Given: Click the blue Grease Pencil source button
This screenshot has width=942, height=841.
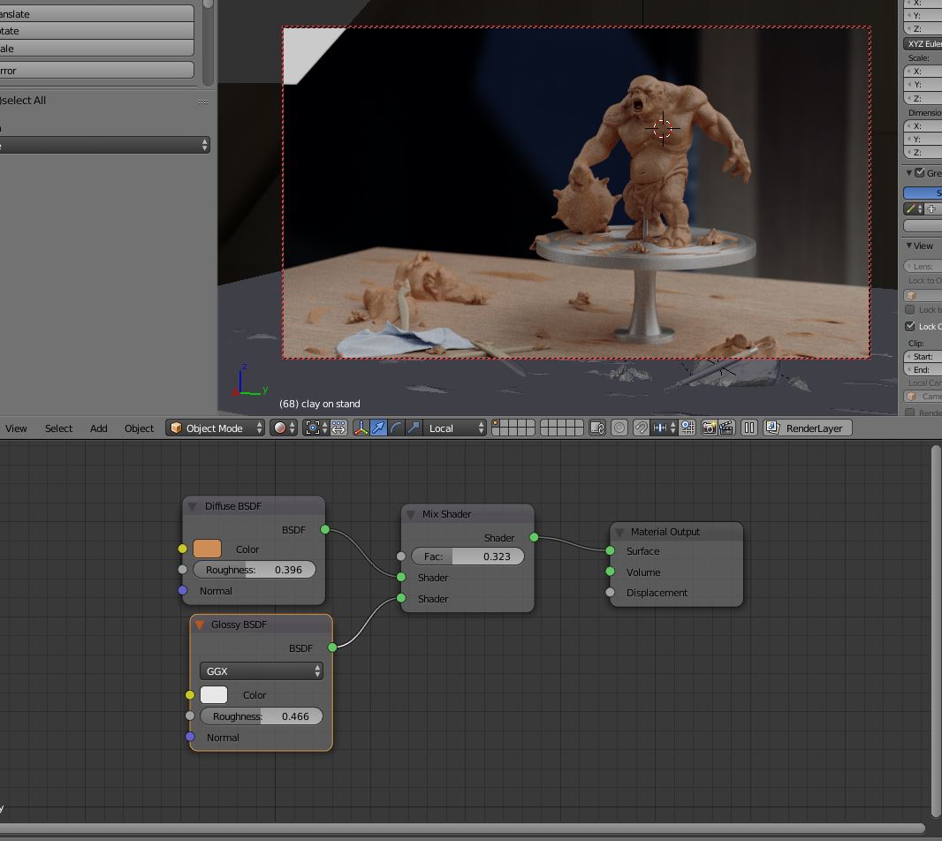Looking at the screenshot, I should coord(923,193).
